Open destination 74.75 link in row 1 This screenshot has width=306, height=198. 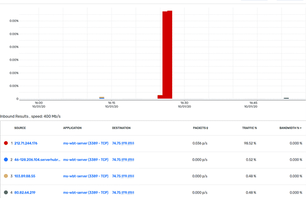(123, 143)
